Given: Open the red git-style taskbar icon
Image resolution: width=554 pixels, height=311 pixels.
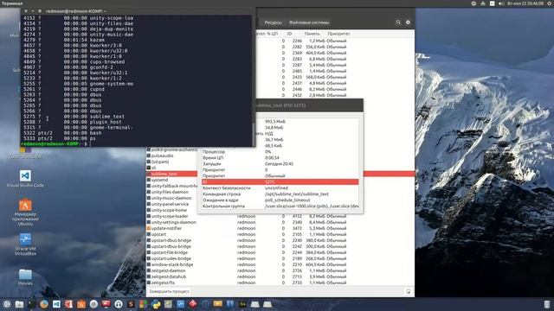Looking at the screenshot, I should pyautogui.click(x=193, y=304).
